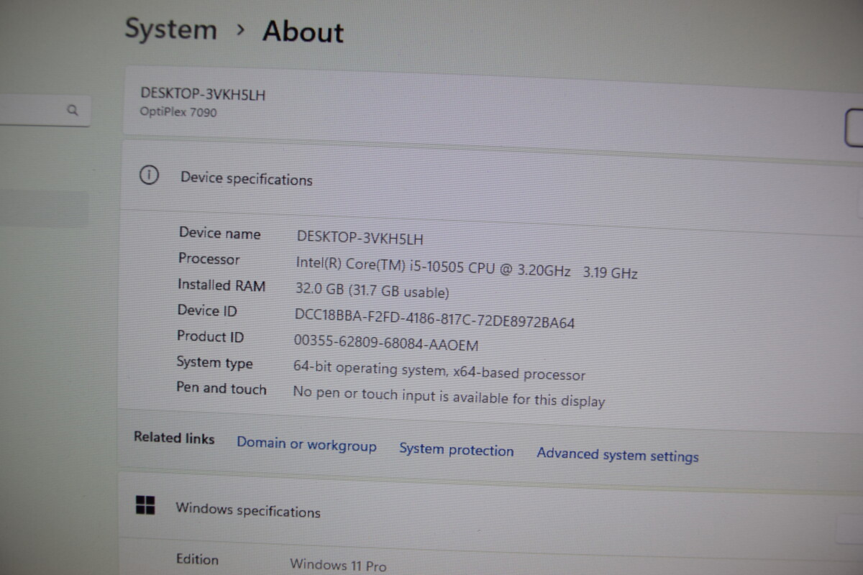Click the Device name label
The height and width of the screenshot is (575, 863).
point(220,233)
